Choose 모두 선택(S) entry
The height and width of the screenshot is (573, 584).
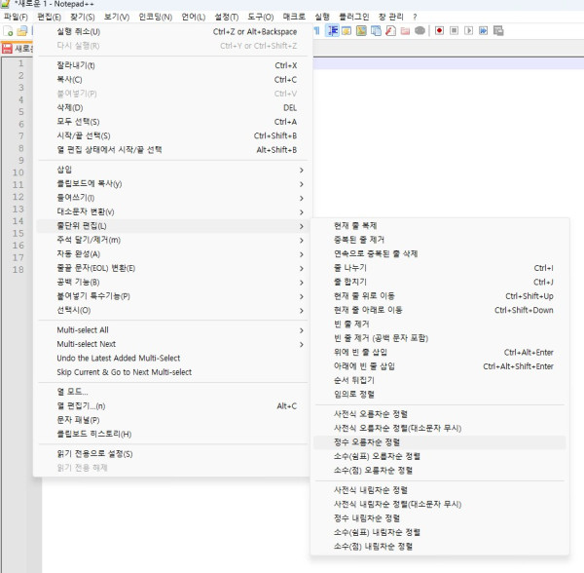pyautogui.click(x=172, y=122)
